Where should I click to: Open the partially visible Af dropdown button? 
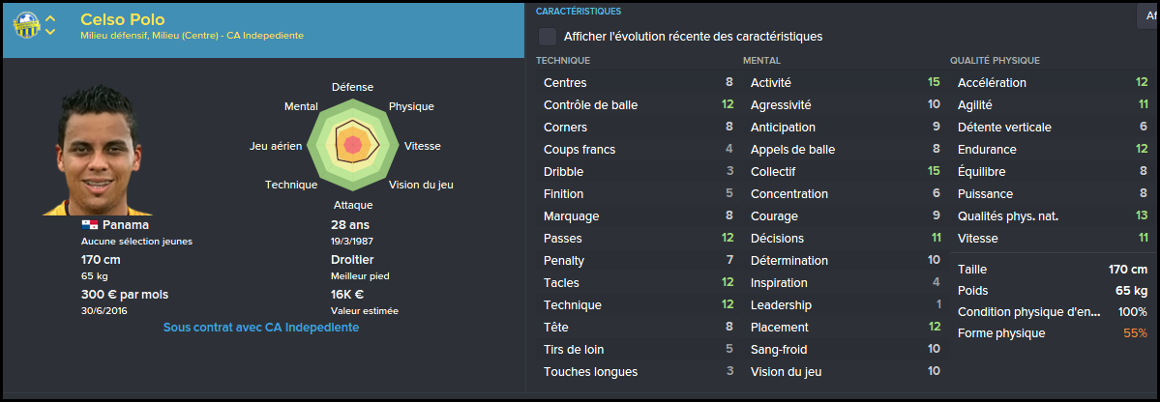[1147, 15]
